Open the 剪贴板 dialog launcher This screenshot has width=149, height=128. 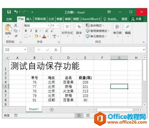(20, 42)
